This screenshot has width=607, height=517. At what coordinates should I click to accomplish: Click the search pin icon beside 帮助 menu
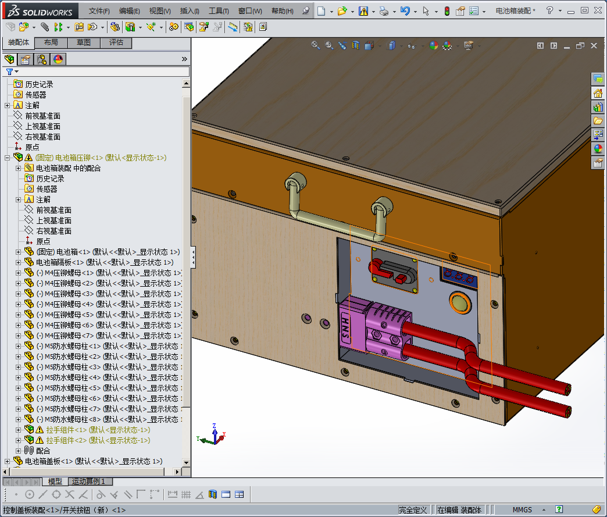point(306,10)
